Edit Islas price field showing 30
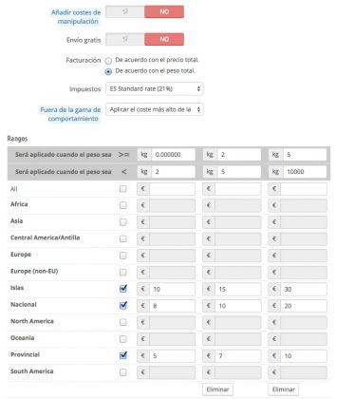This screenshot has width=354, height=399. (304, 290)
